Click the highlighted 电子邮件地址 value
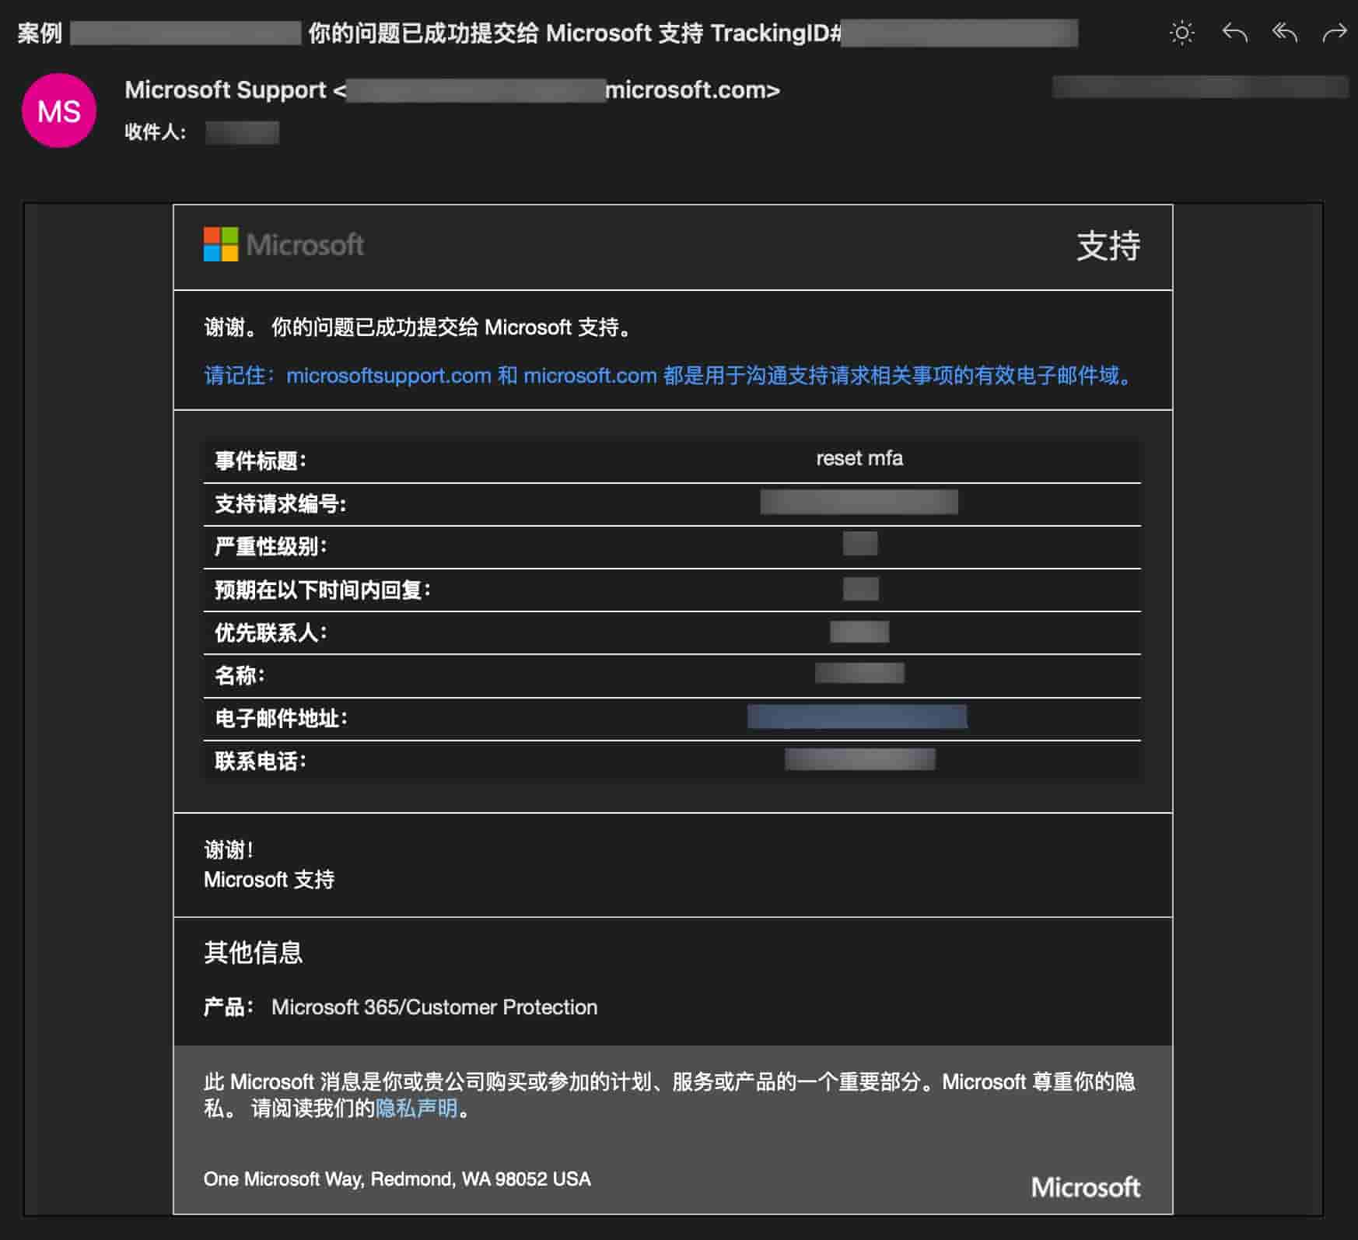Viewport: 1358px width, 1240px height. pyautogui.click(x=857, y=716)
